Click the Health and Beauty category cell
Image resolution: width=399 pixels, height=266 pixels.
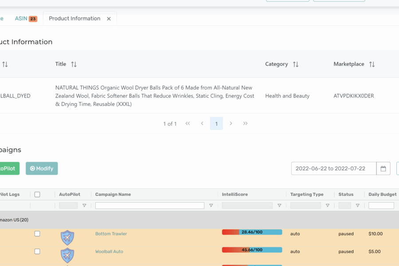click(x=287, y=96)
